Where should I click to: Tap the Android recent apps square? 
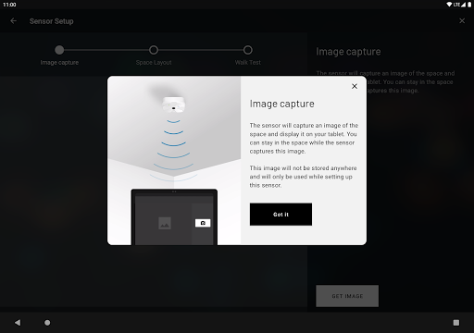point(456,323)
